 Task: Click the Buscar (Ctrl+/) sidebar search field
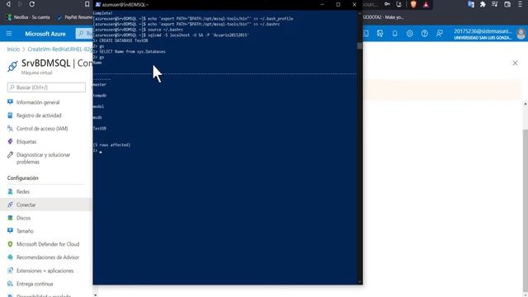[46, 87]
